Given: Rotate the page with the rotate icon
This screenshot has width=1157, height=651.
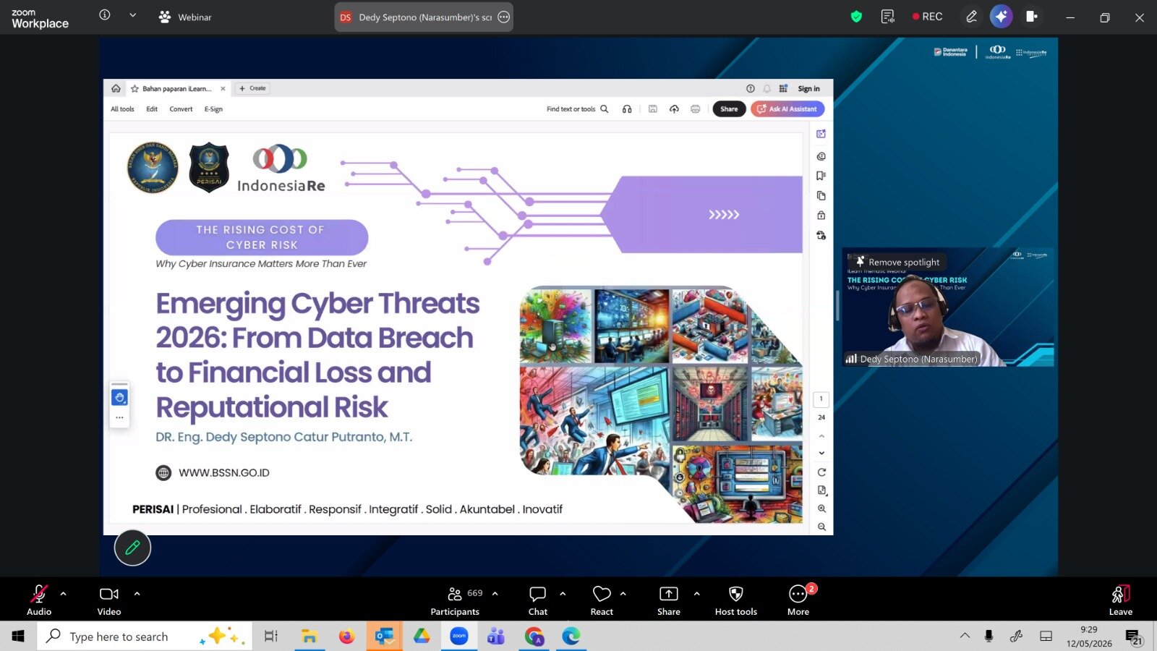Looking at the screenshot, I should click(x=821, y=472).
